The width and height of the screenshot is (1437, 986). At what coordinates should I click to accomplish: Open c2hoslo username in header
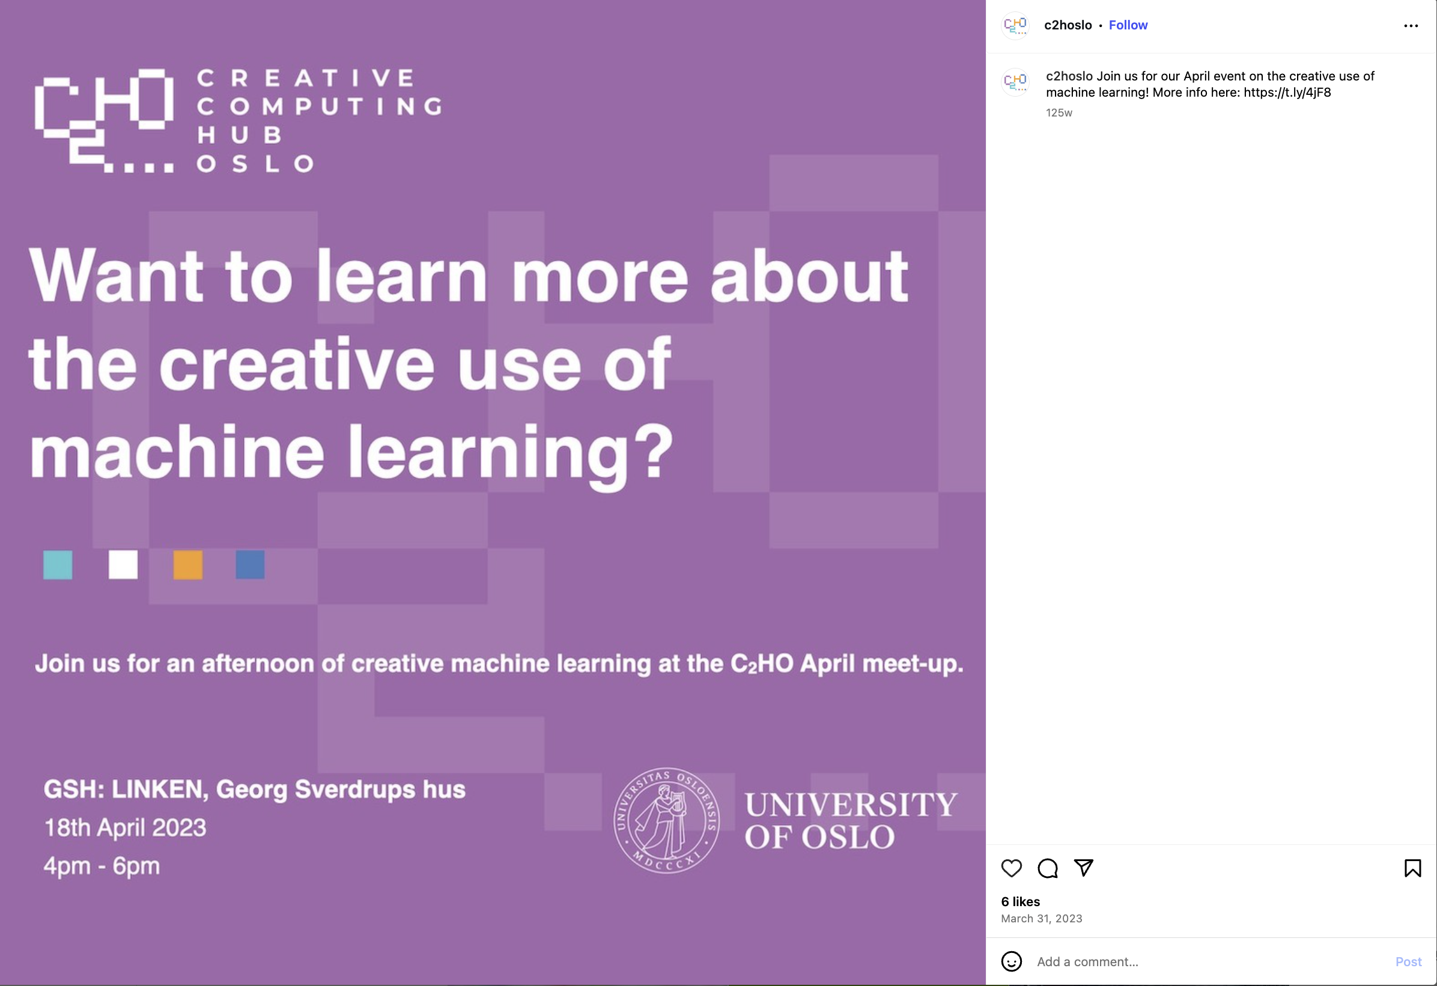pos(1068,25)
